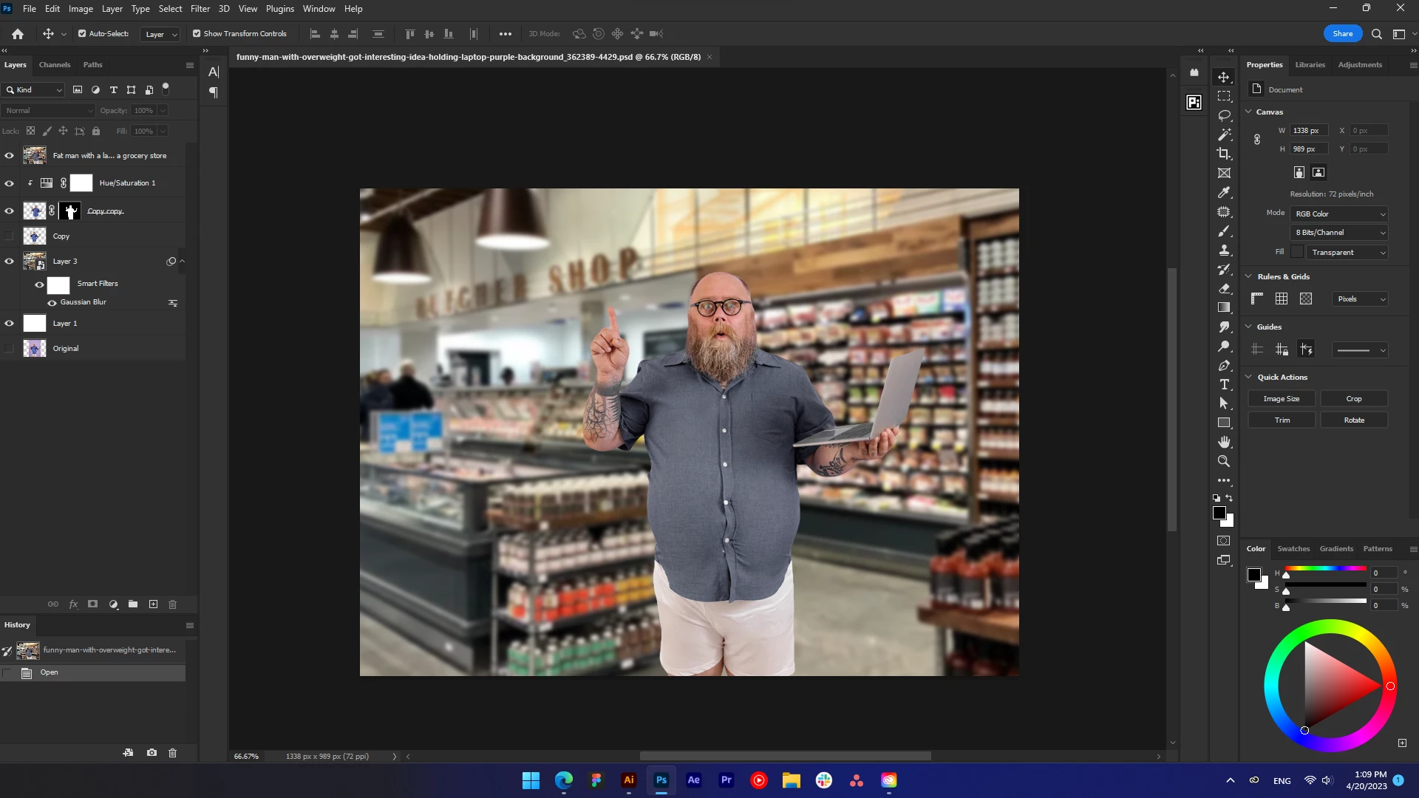The width and height of the screenshot is (1419, 798).
Task: Create new layer using the Layers panel icon
Action: pyautogui.click(x=153, y=604)
